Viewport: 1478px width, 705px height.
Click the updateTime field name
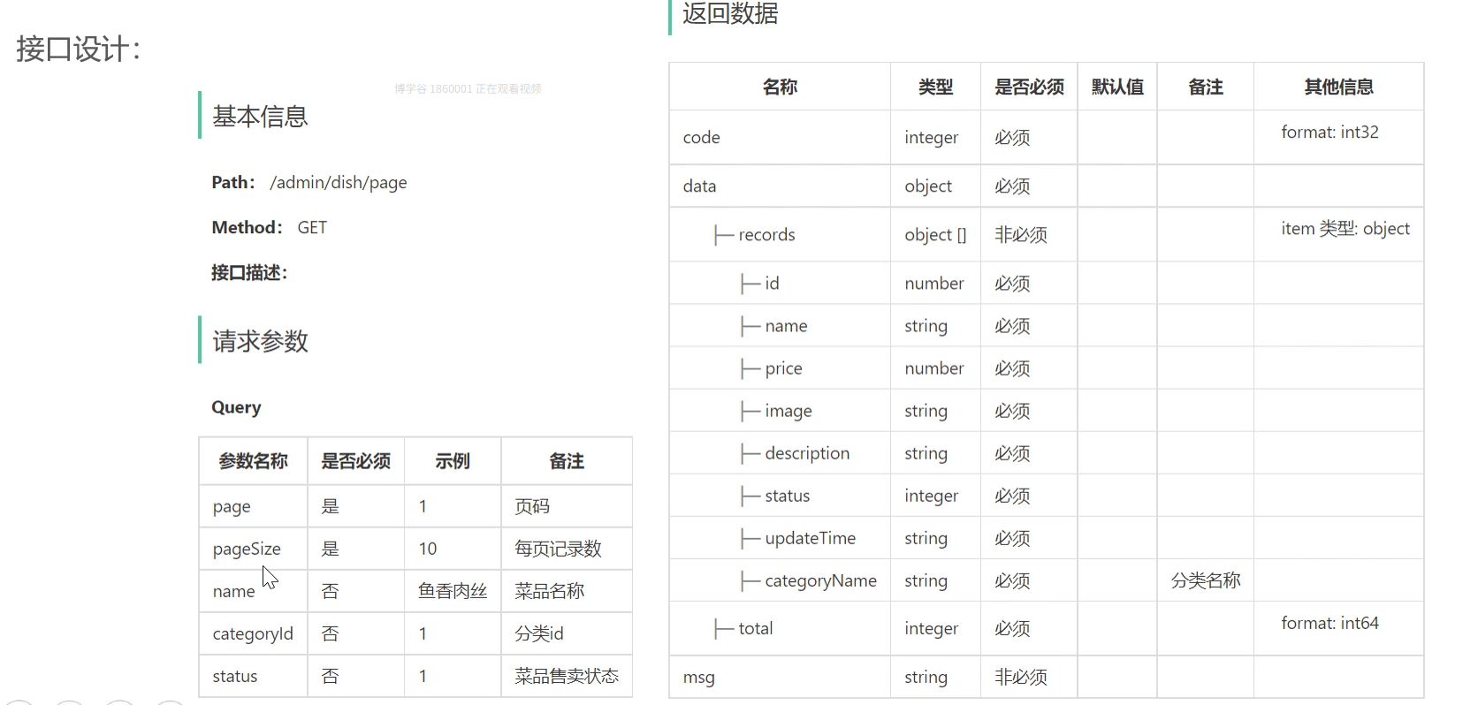(811, 538)
